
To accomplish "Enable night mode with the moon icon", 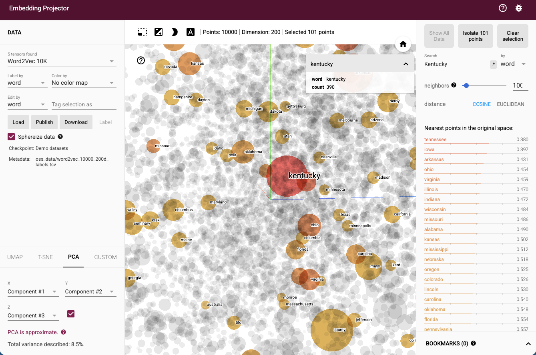I will [175, 32].
